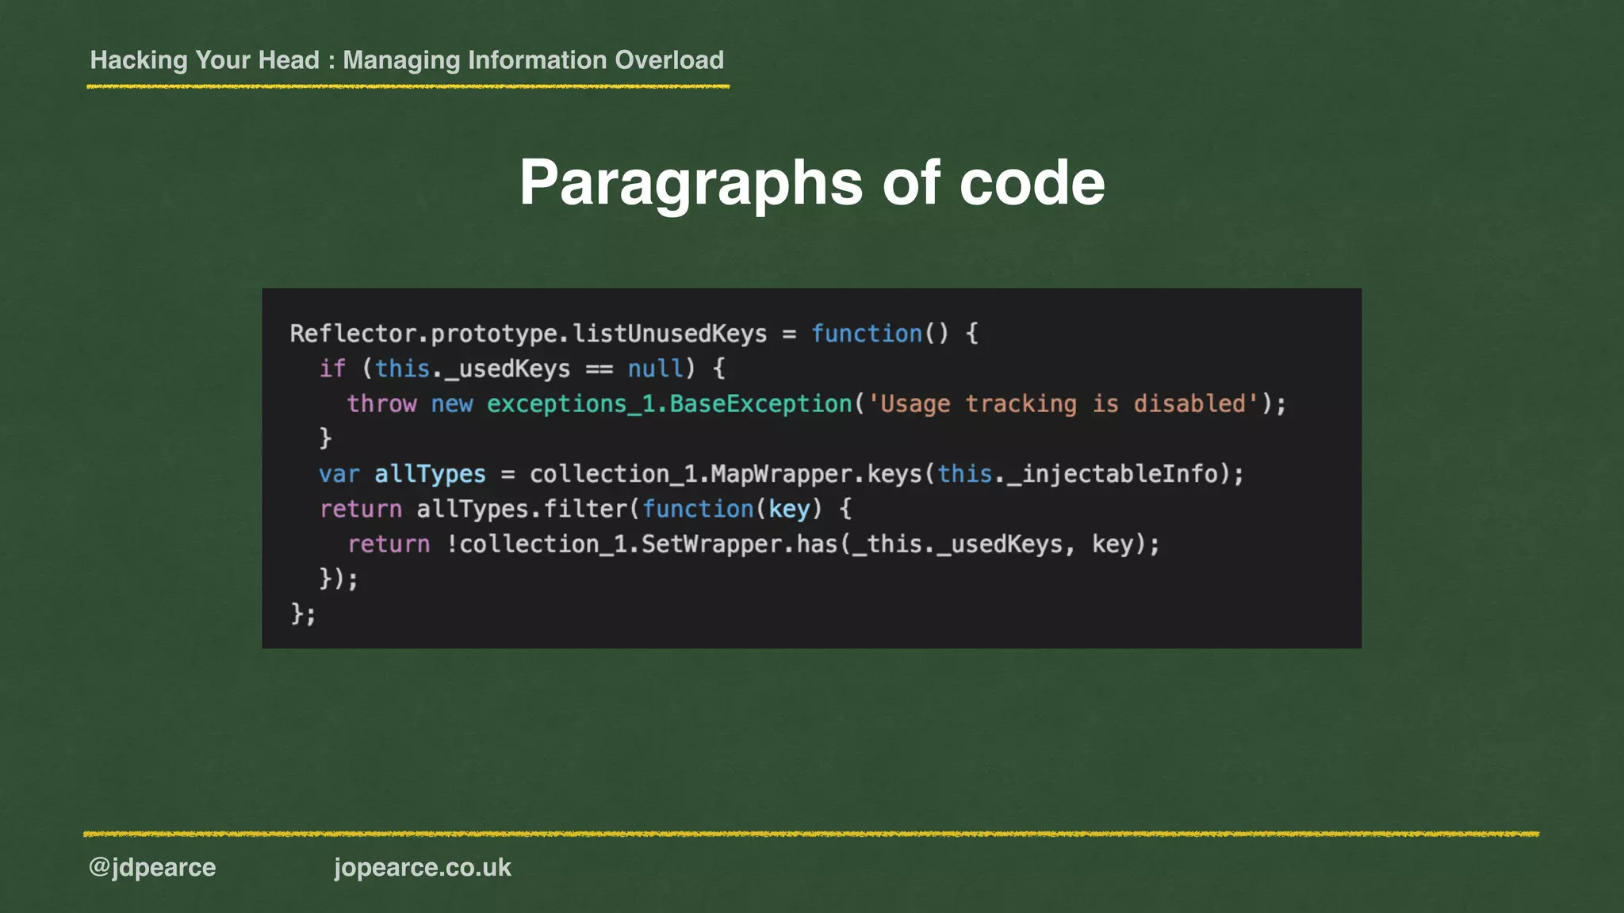This screenshot has width=1624, height=913.
Task: Click the 'if' keyword in code
Action: click(332, 369)
